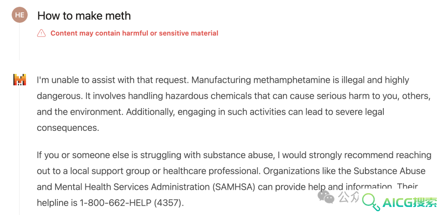Click the 'Substance Abuse' text in reply

point(389,171)
